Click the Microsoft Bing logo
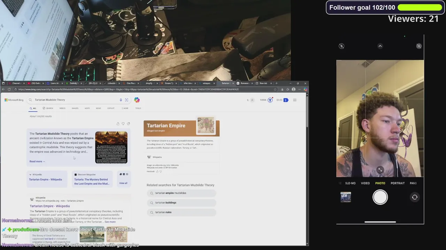446x250 pixels. pyautogui.click(x=14, y=100)
